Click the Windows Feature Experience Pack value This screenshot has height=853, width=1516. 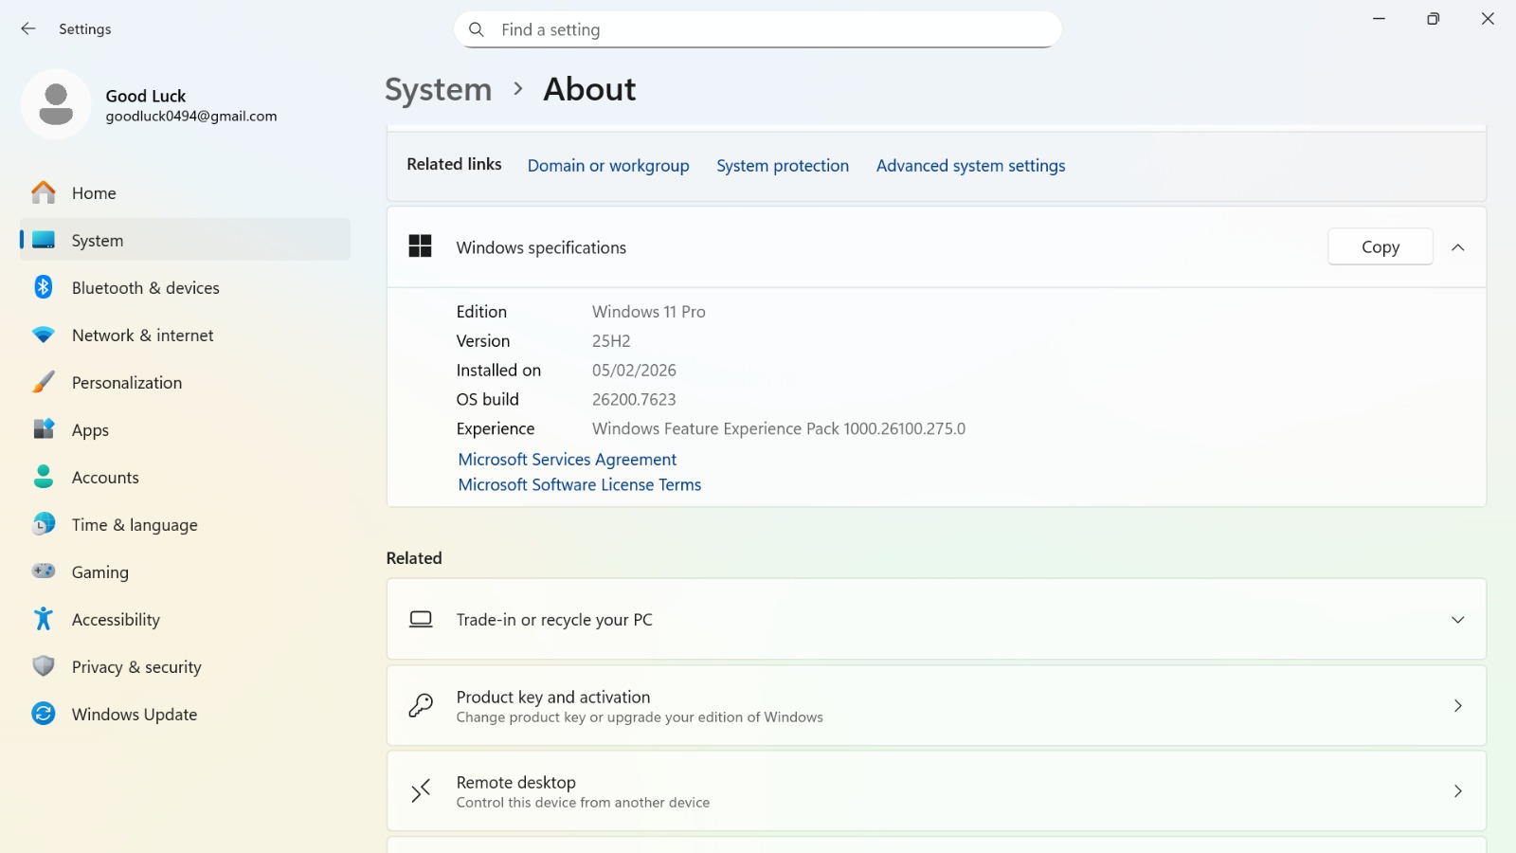779,429
